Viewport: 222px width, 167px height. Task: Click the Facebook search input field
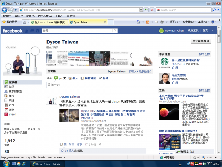click(x=77, y=31)
